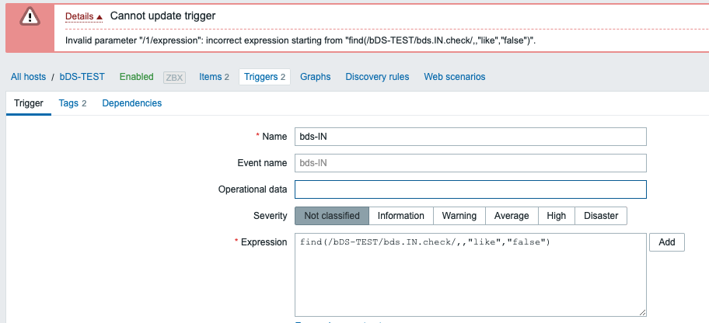Focus the Operational data field
Screen dimensions: 709x323
click(470, 189)
